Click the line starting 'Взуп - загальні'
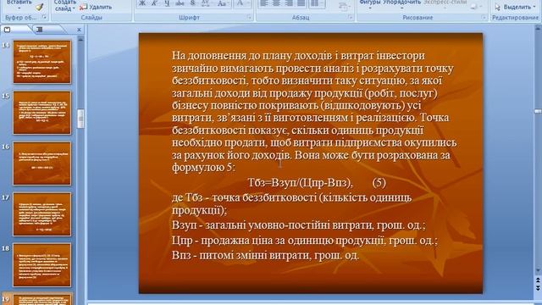The width and height of the screenshot is (542, 305). click(299, 225)
